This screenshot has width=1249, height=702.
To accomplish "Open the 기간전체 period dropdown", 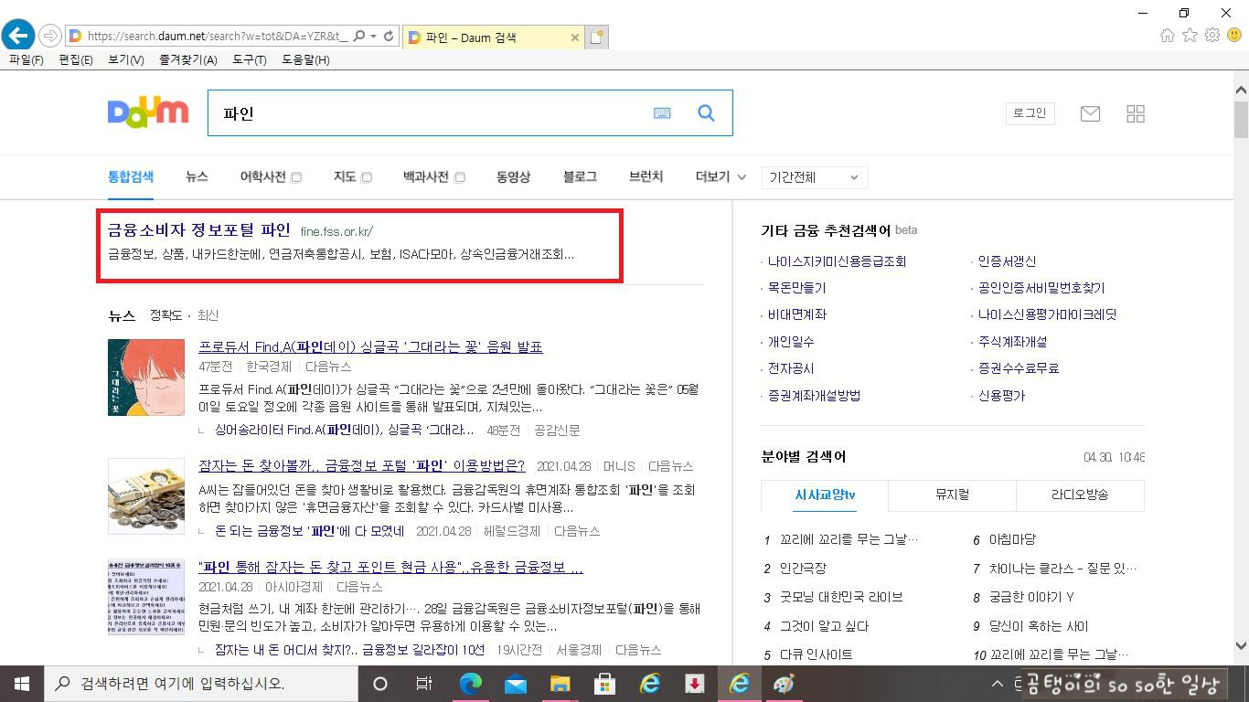I will click(x=815, y=177).
